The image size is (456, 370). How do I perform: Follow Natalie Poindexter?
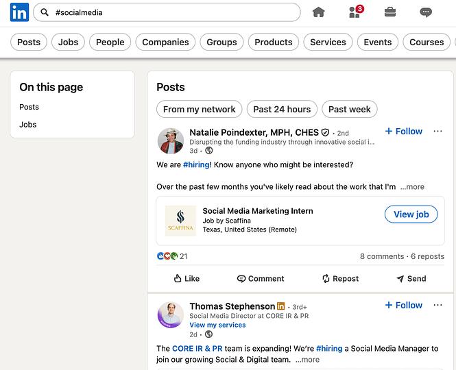click(x=403, y=132)
